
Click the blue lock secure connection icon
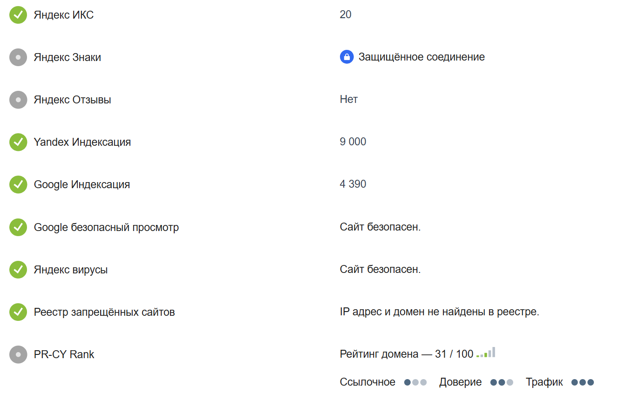click(x=347, y=57)
